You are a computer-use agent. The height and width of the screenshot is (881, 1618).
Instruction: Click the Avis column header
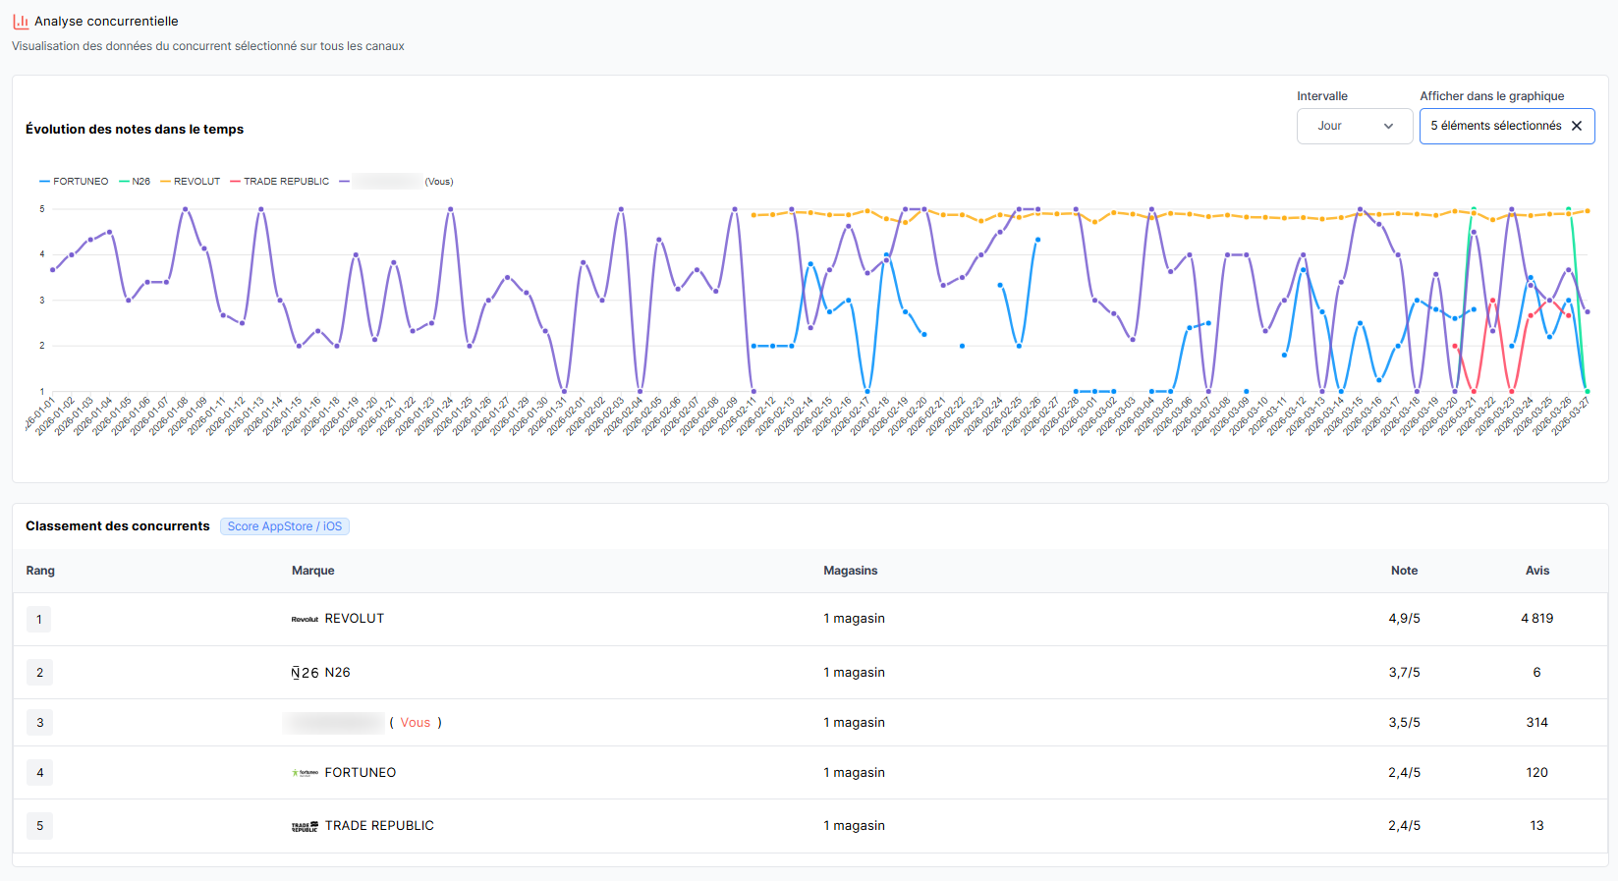tap(1536, 571)
